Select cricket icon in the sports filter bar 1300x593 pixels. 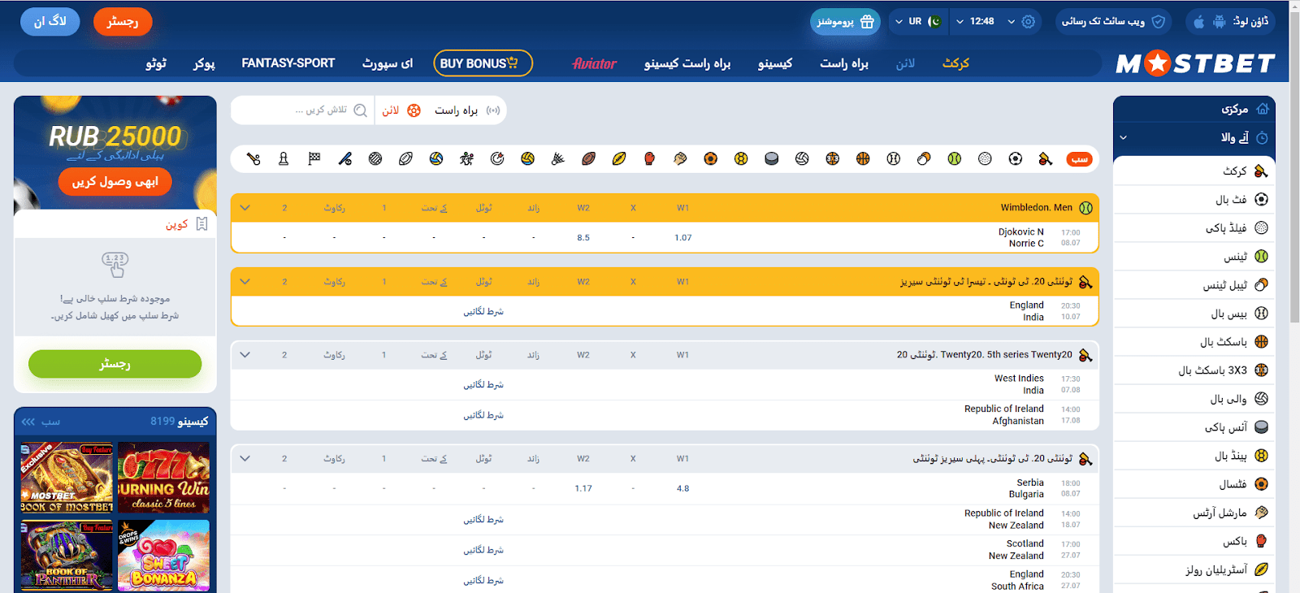coord(1046,159)
